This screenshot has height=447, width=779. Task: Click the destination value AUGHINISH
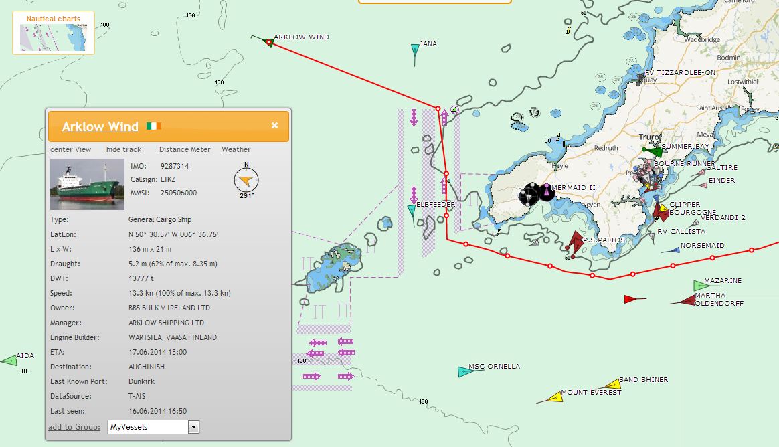[x=147, y=367]
